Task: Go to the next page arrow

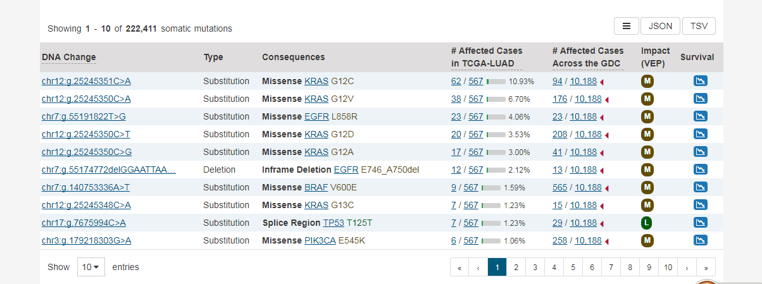Action: pyautogui.click(x=687, y=268)
